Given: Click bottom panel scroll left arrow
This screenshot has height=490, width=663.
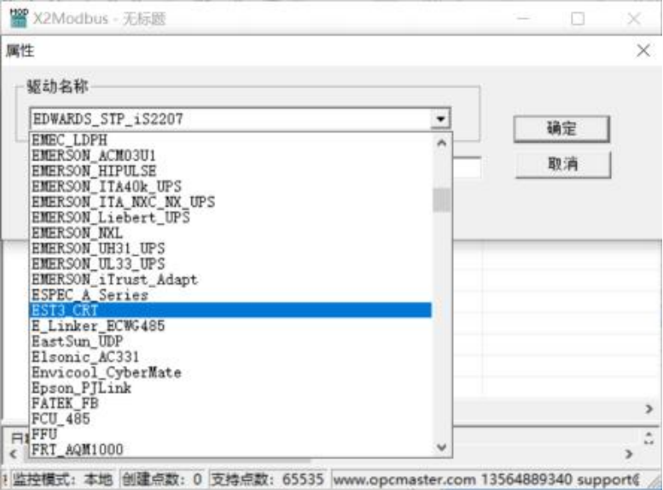Looking at the screenshot, I should click(13, 453).
